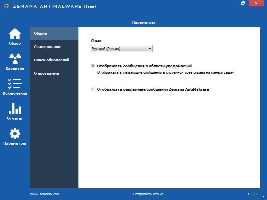Open the О программе tab
Screen dimensions: 267x200
54,73
